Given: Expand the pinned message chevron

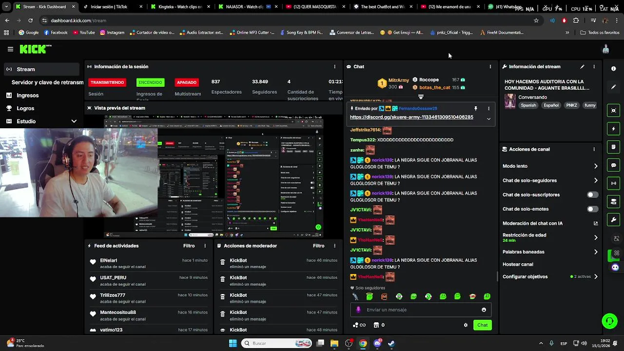Looking at the screenshot, I should point(488,118).
